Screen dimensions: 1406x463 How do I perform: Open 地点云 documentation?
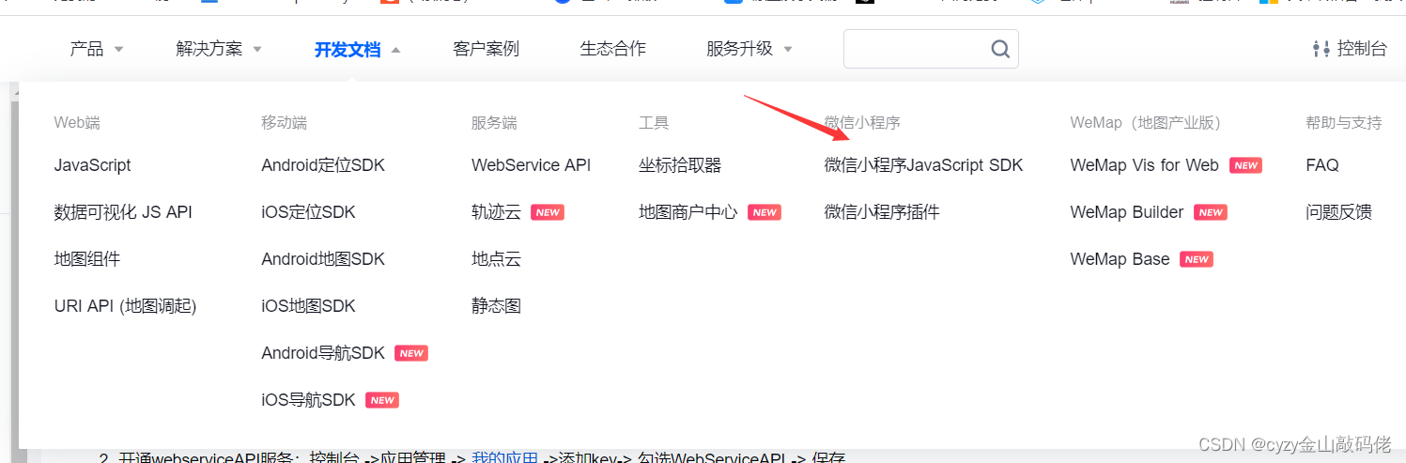496,259
